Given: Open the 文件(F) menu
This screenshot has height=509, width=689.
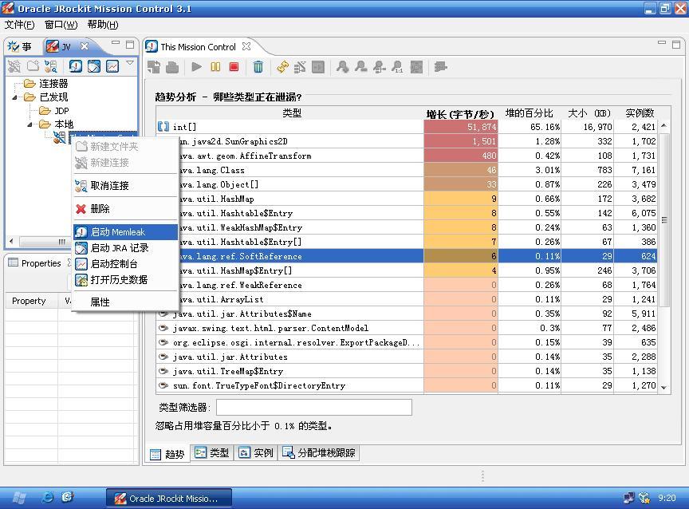Looking at the screenshot, I should [x=19, y=25].
